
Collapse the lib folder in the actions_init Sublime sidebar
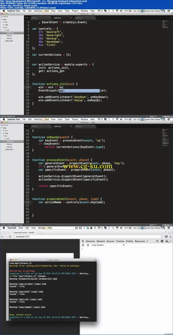(4, 27)
